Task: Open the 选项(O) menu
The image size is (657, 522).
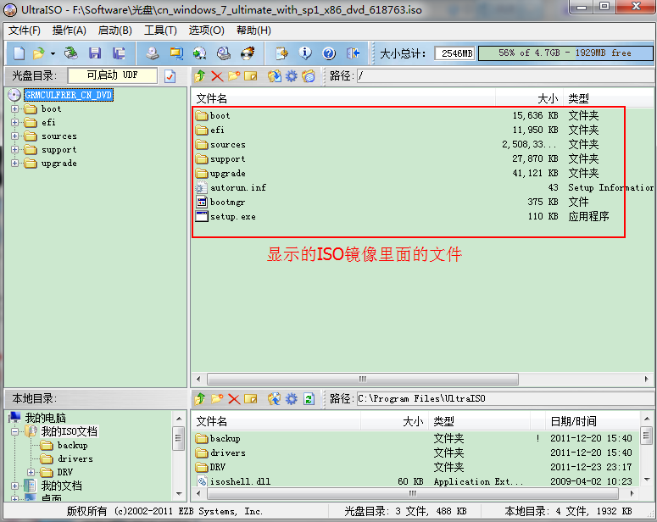Action: coord(206,31)
